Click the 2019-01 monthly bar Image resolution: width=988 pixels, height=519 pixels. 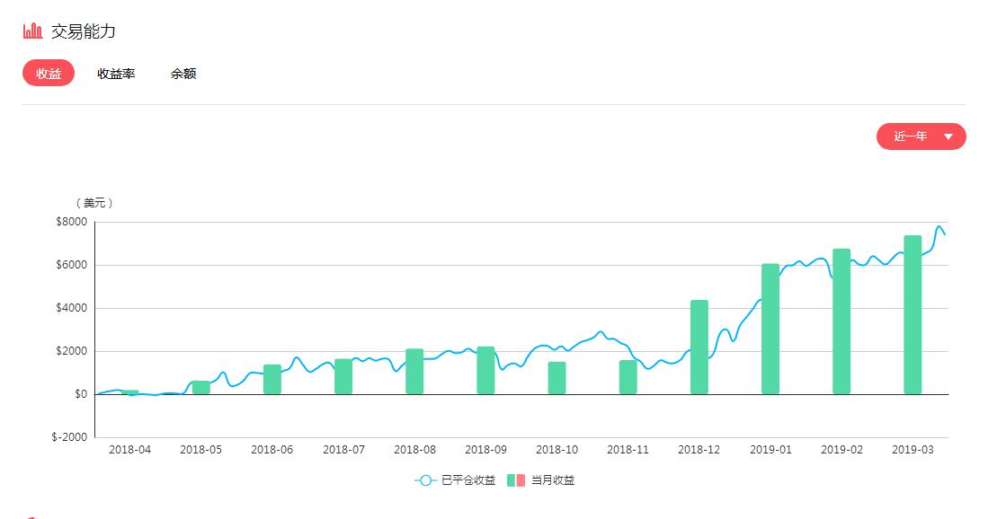[770, 329]
